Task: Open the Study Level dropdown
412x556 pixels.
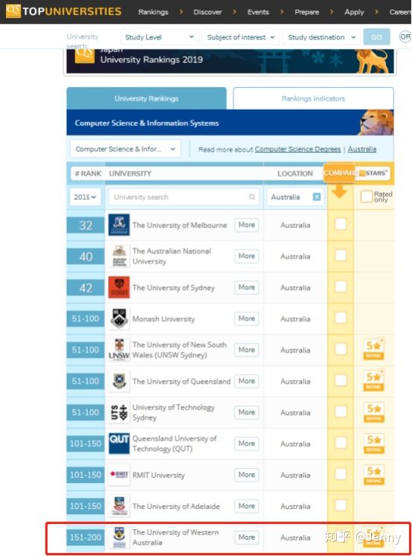Action: tap(159, 37)
